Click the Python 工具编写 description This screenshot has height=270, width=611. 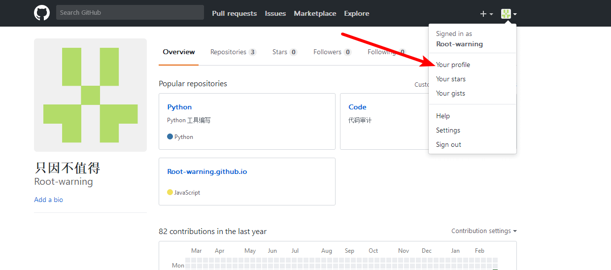coord(189,120)
